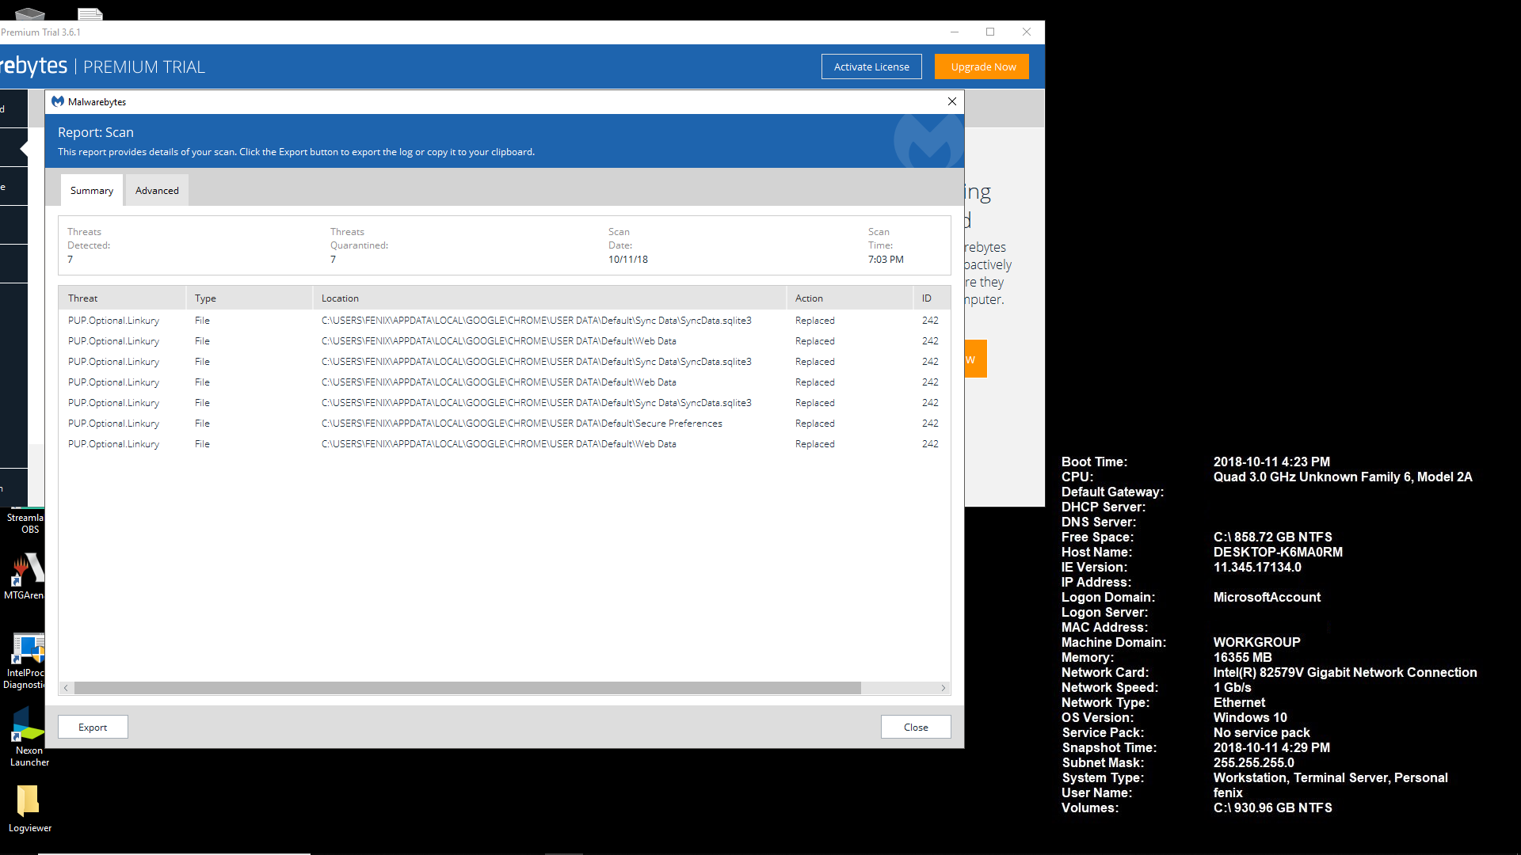Click the orange Upgrade Now button
Viewport: 1521px width, 855px height.
(982, 66)
